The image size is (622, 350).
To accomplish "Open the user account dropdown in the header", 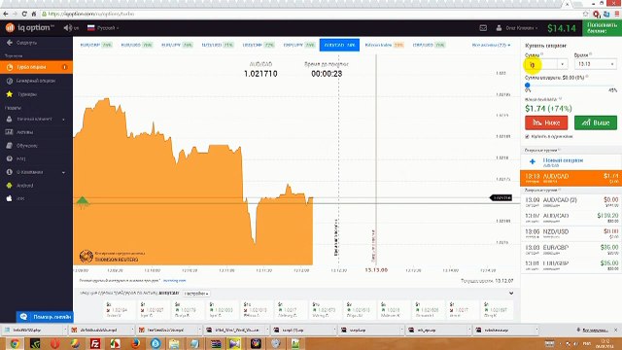I will (517, 28).
